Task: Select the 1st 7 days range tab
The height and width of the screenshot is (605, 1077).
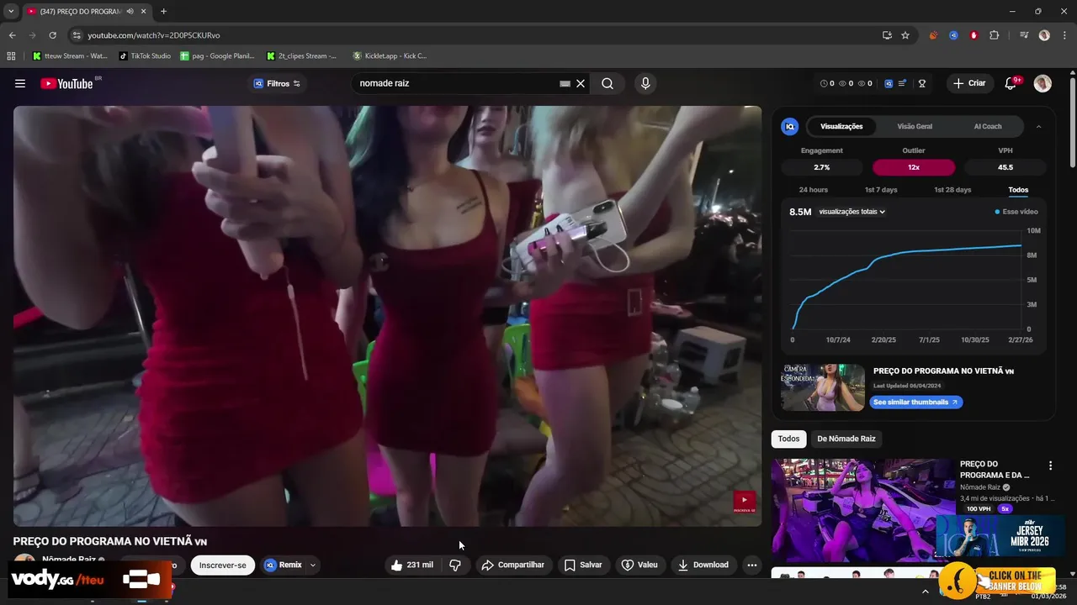Action: (881, 190)
